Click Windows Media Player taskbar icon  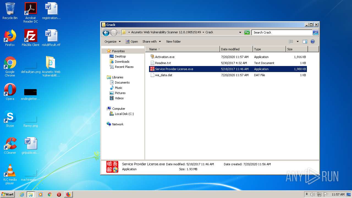point(40,194)
